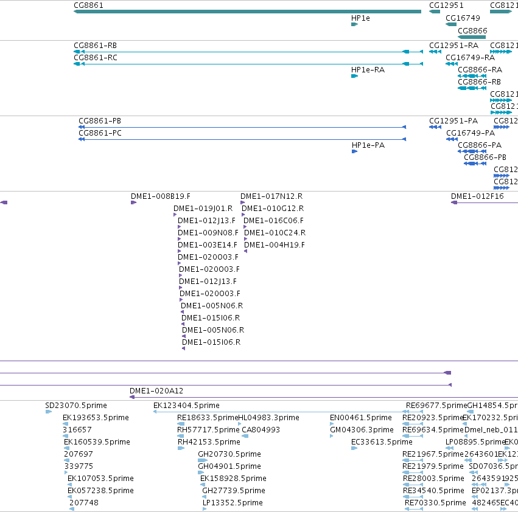The image size is (518, 512).
Task: Select the GH04901.5prime EST label
Action: pos(229,466)
